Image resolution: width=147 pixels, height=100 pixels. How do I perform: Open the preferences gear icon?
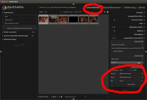click(x=108, y=12)
